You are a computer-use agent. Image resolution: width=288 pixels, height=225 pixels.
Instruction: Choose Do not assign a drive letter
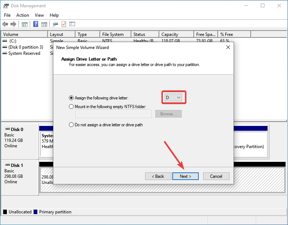click(71, 124)
